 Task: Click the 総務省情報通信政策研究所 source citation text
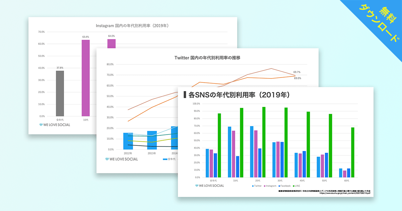(x=324, y=191)
